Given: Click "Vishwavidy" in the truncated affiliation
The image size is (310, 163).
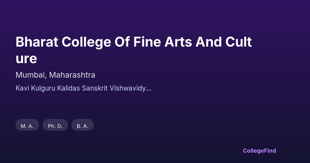Looking at the screenshot, I should (x=128, y=88).
